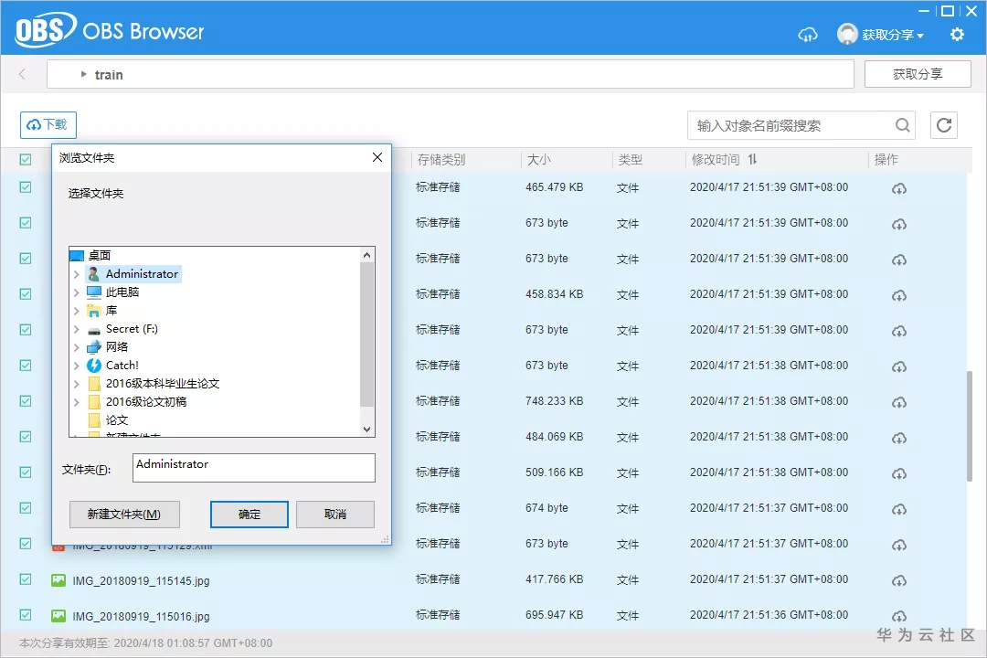Screen dimensions: 987x658
Task: Click the folder tree scrollbar thumb
Action: coord(367,335)
